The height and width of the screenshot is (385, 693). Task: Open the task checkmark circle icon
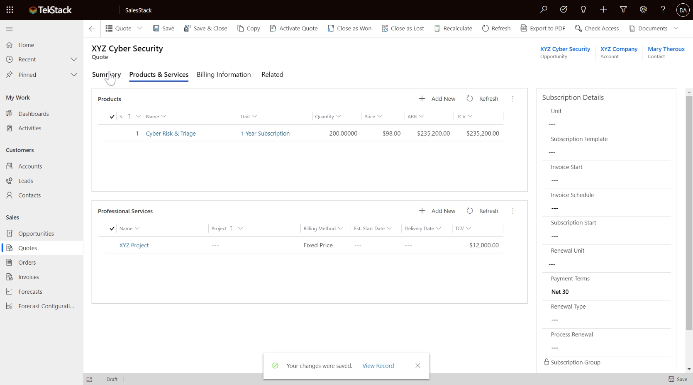564,10
